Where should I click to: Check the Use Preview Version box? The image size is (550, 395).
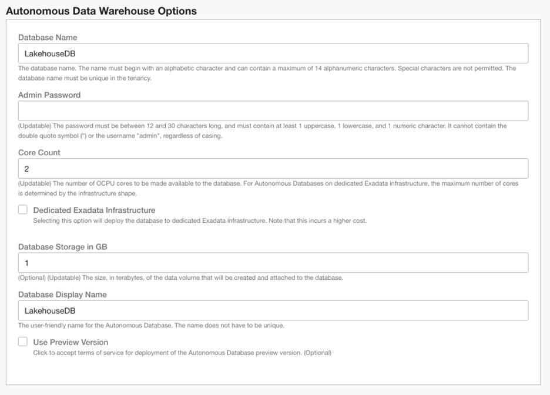[22, 342]
